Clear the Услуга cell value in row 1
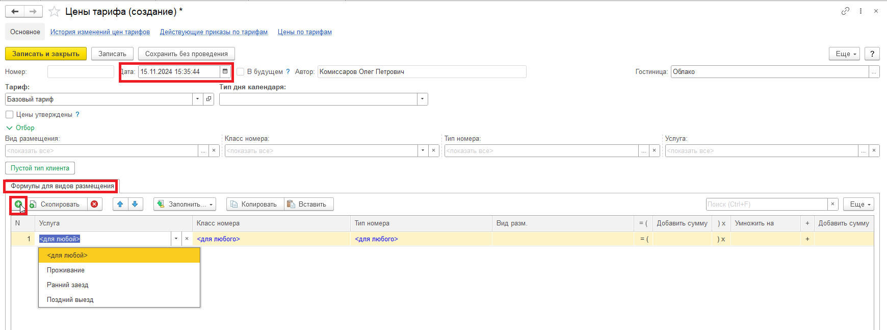This screenshot has width=887, height=330. click(x=187, y=239)
